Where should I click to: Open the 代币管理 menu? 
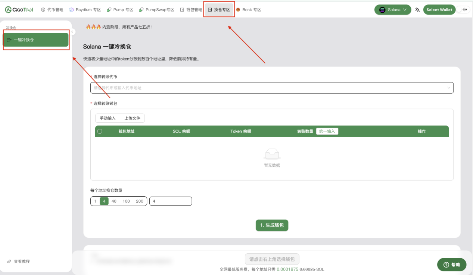(x=52, y=10)
